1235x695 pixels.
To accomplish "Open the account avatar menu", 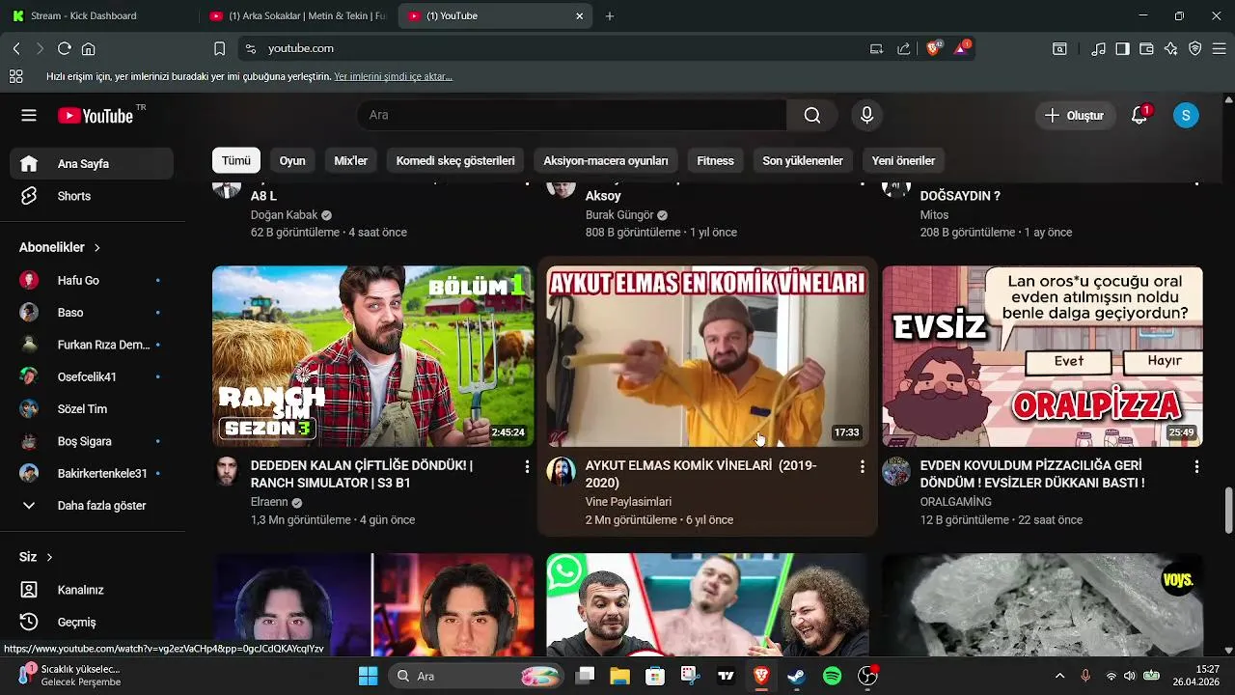I will click(1186, 115).
